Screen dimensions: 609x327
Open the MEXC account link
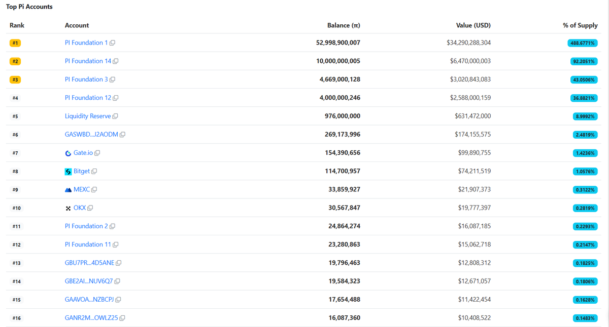[82, 189]
